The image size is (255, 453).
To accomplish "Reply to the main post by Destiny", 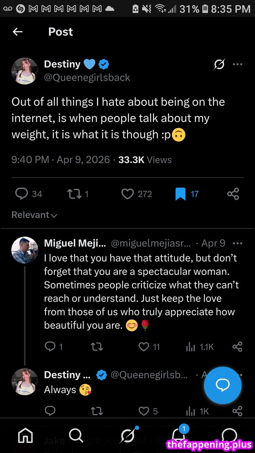I will tap(21, 194).
